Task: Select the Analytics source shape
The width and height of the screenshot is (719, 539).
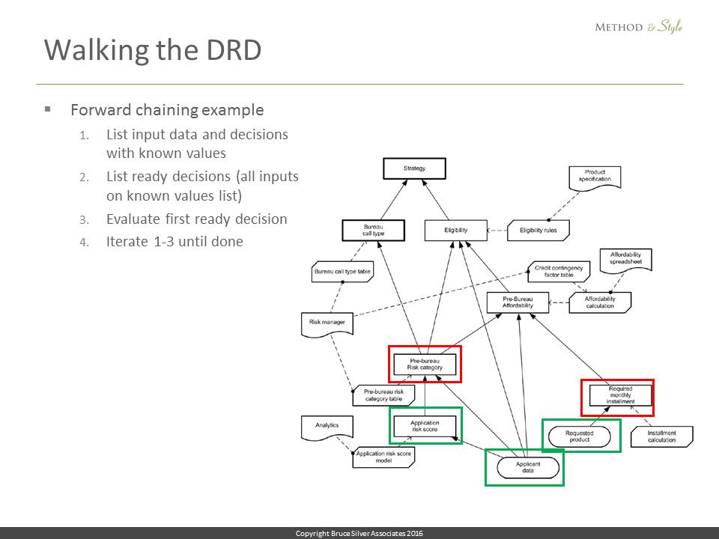Action: pos(327,426)
